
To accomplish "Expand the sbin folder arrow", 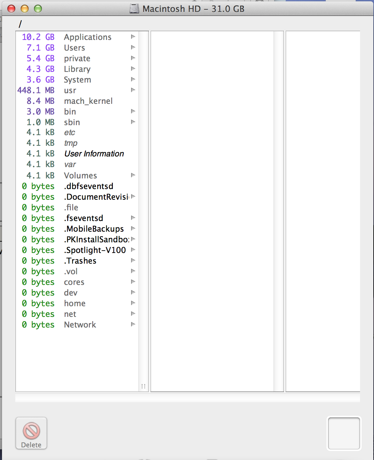I will click(133, 122).
